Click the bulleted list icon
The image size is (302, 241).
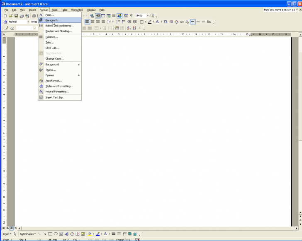(x=124, y=22)
